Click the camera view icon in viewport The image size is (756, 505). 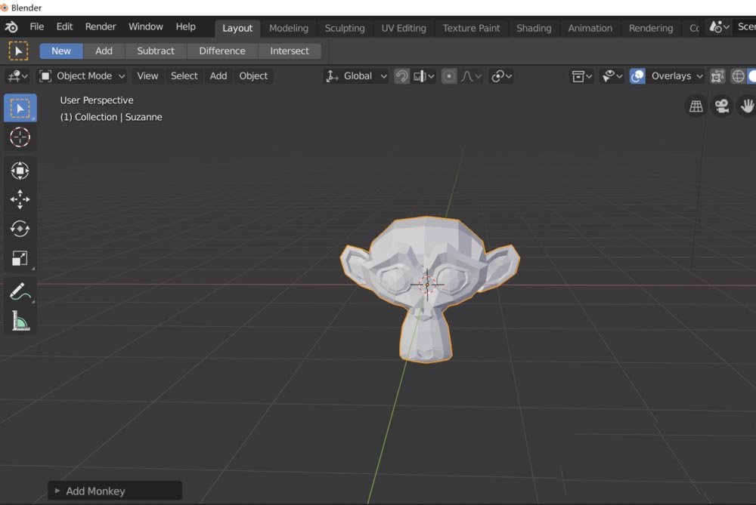pos(721,106)
